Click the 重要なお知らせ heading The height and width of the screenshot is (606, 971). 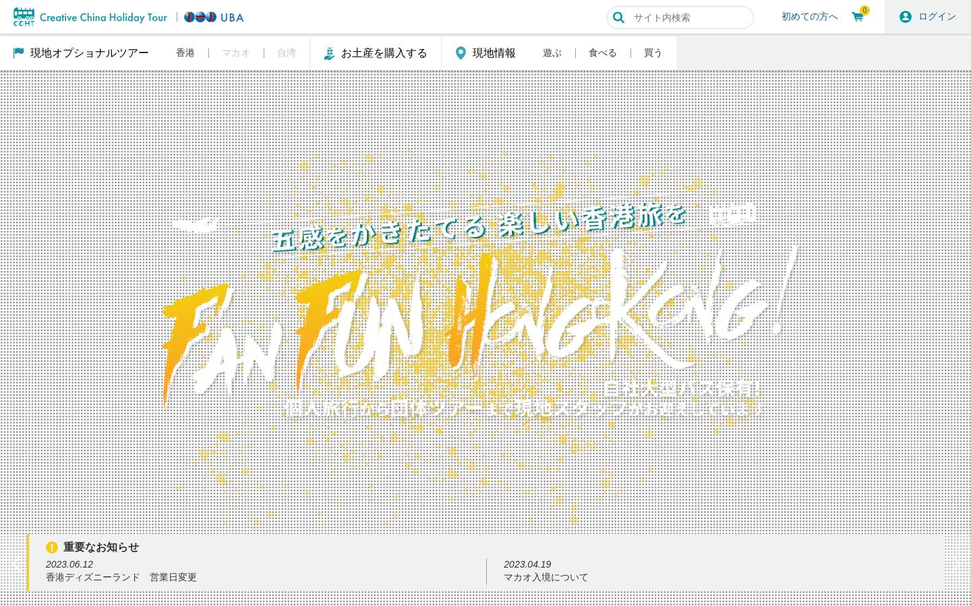click(101, 547)
